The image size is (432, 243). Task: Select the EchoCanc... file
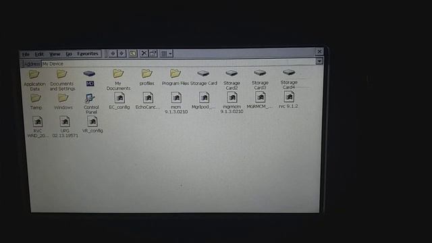148,101
